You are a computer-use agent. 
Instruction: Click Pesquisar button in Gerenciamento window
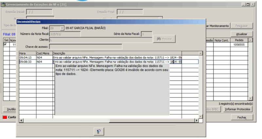point(242,26)
